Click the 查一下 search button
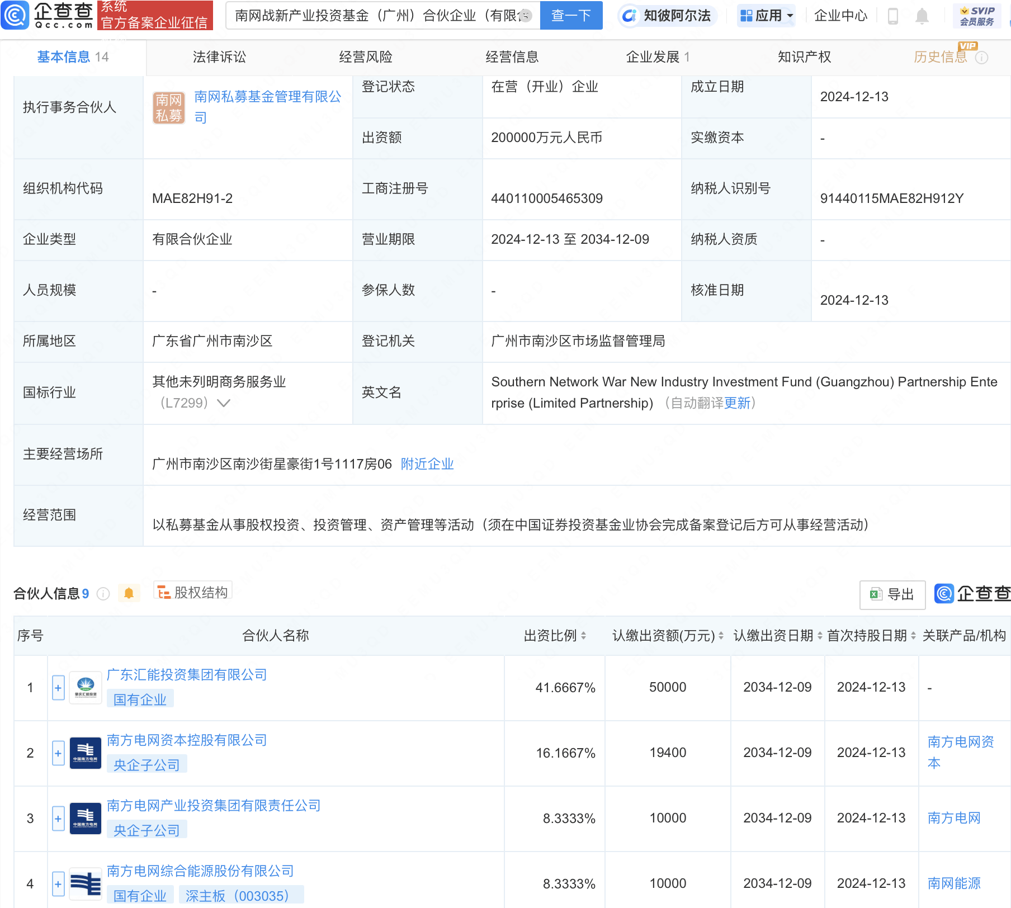This screenshot has width=1011, height=908. 571,16
